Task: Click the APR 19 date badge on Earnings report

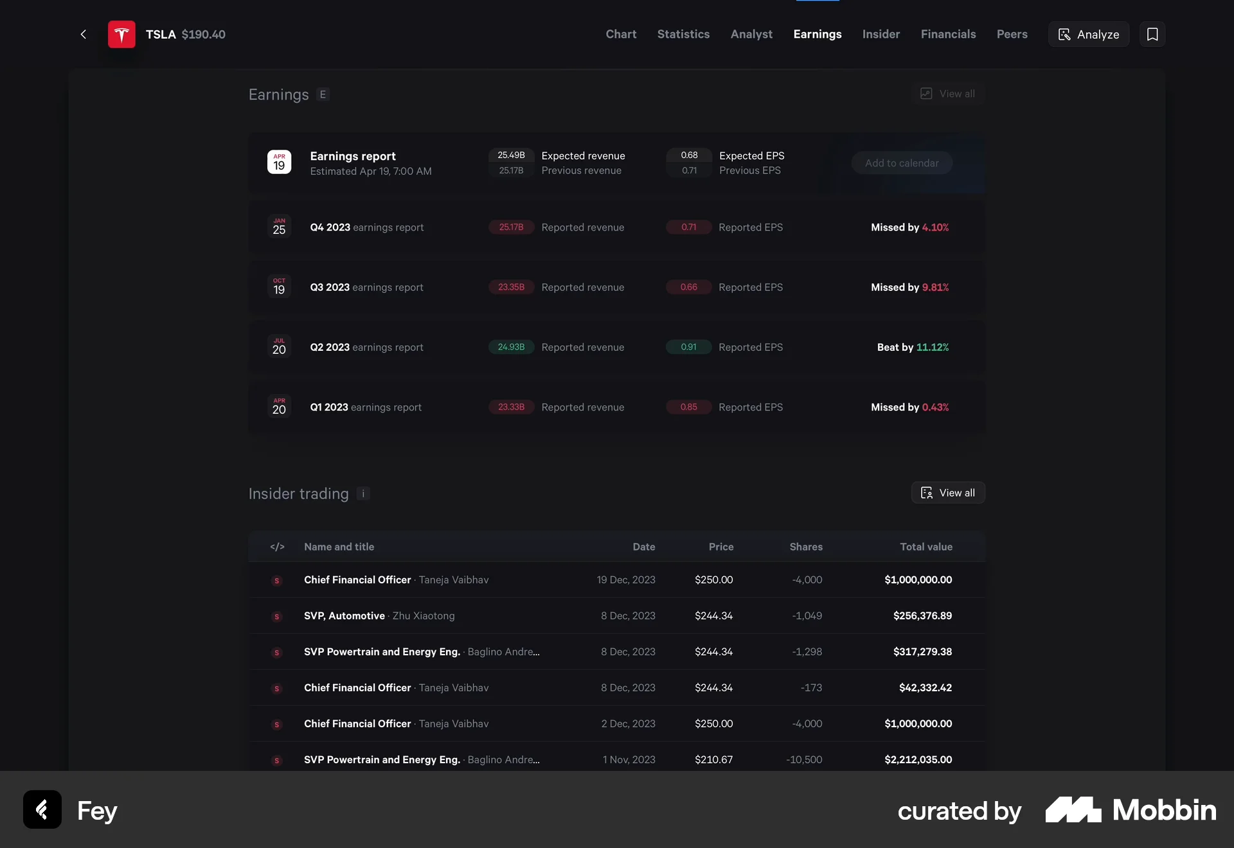Action: (x=279, y=163)
